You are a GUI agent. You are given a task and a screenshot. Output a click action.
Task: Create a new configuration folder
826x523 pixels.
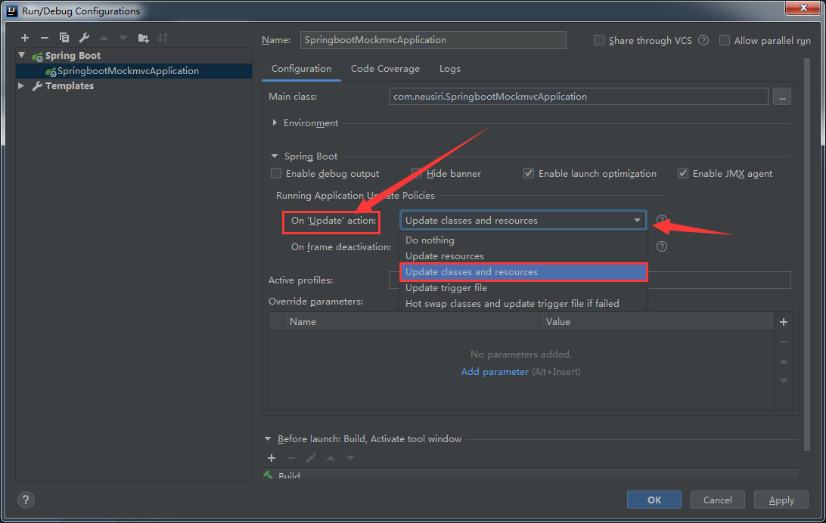pyautogui.click(x=143, y=38)
